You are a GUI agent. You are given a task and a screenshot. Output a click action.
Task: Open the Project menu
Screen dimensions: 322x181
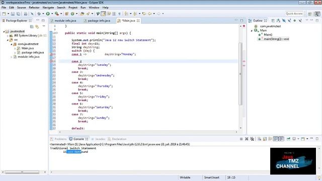(x=73, y=8)
